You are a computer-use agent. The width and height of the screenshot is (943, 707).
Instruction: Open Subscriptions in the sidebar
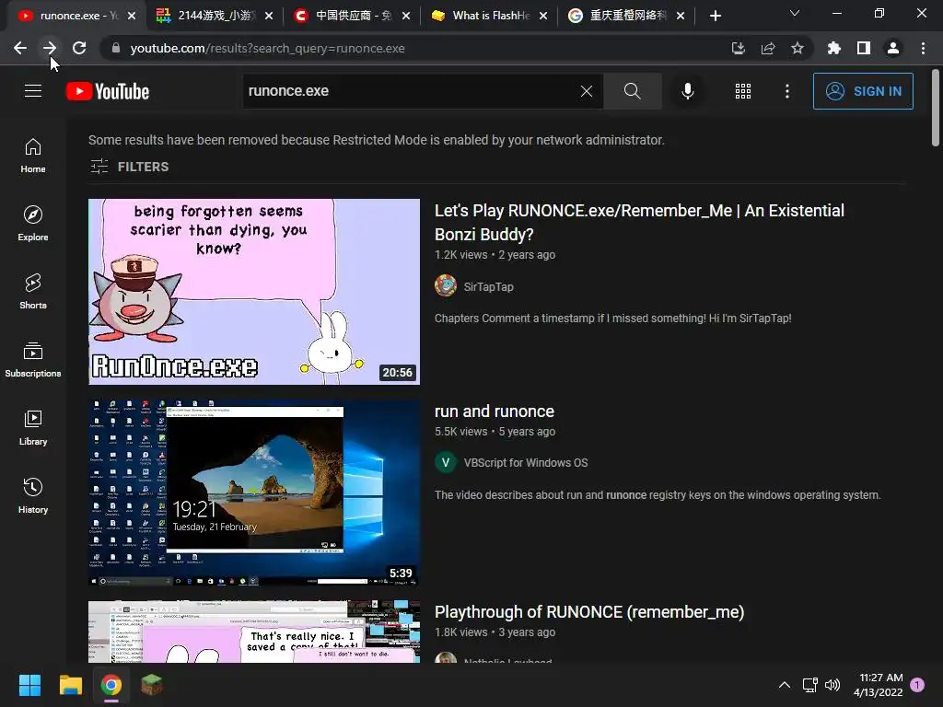click(x=33, y=360)
